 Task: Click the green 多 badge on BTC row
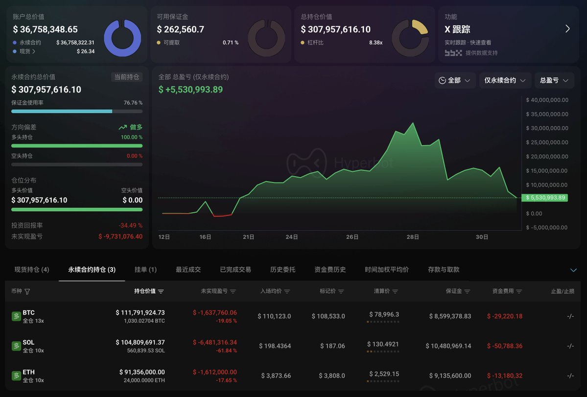[16, 317]
